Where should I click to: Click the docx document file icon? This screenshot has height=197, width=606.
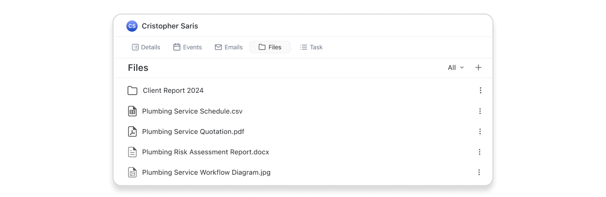coord(132,152)
